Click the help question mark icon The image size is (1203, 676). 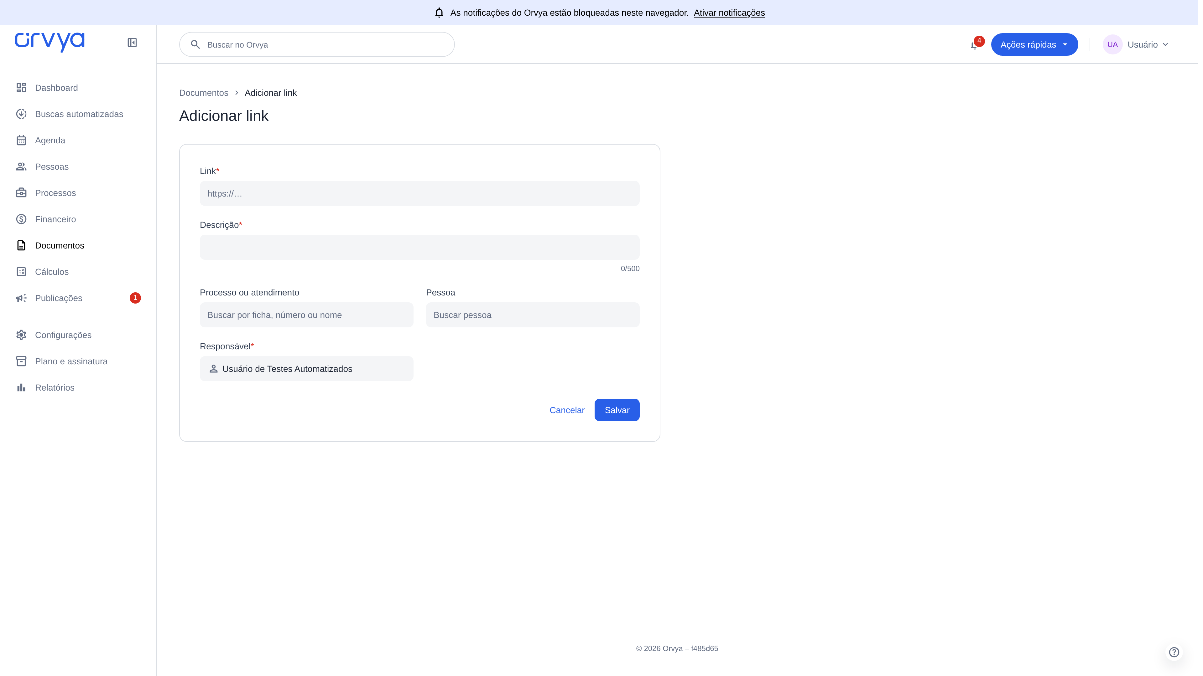coord(1174,652)
